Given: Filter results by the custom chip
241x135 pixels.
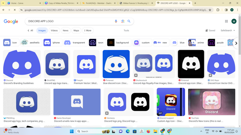Looking at the screenshot, I should 142,42.
